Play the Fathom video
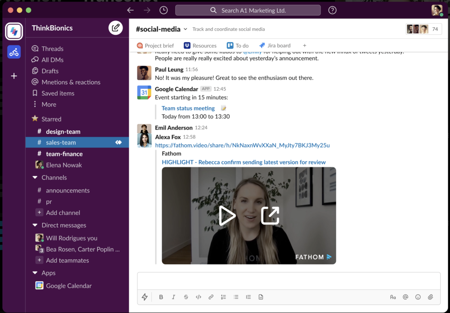This screenshot has height=313, width=450. coord(227,216)
